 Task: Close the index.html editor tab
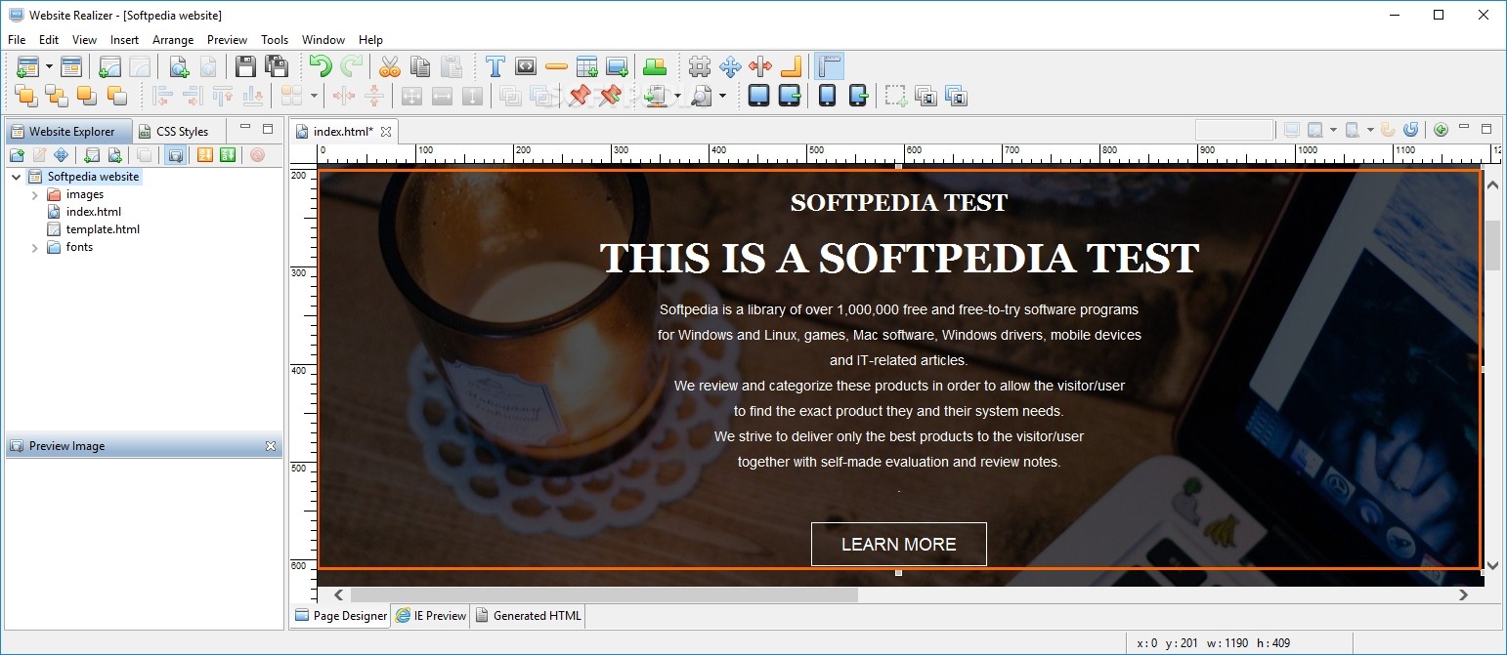pyautogui.click(x=386, y=132)
